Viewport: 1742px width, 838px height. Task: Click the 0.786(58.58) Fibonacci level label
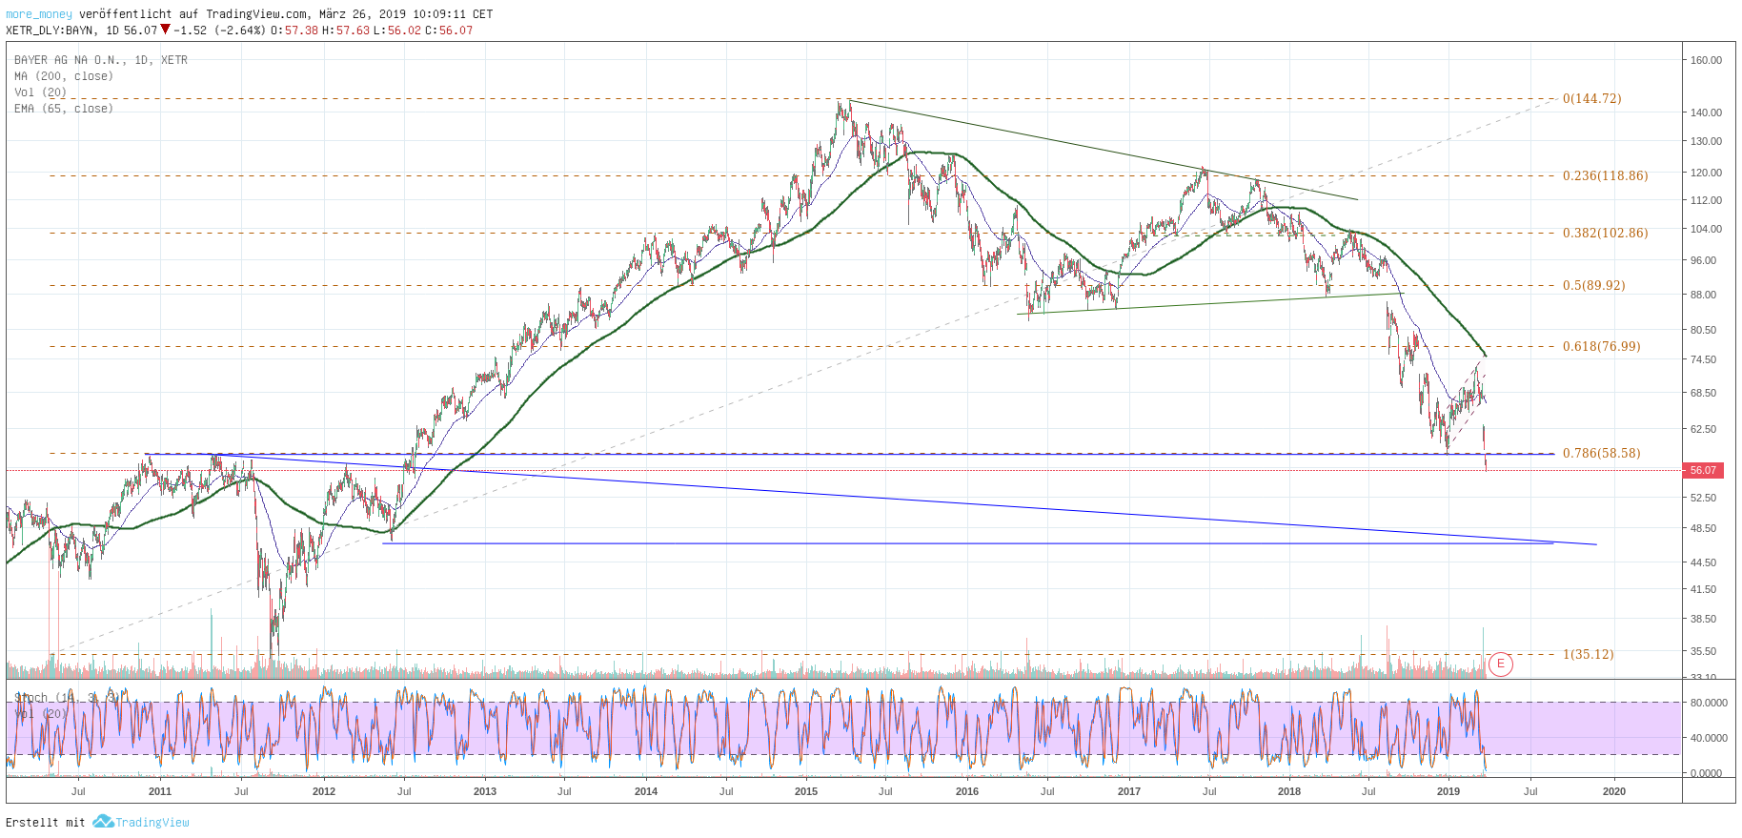coord(1601,453)
